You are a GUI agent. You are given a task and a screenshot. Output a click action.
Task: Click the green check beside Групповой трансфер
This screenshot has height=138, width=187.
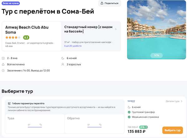point(129,112)
